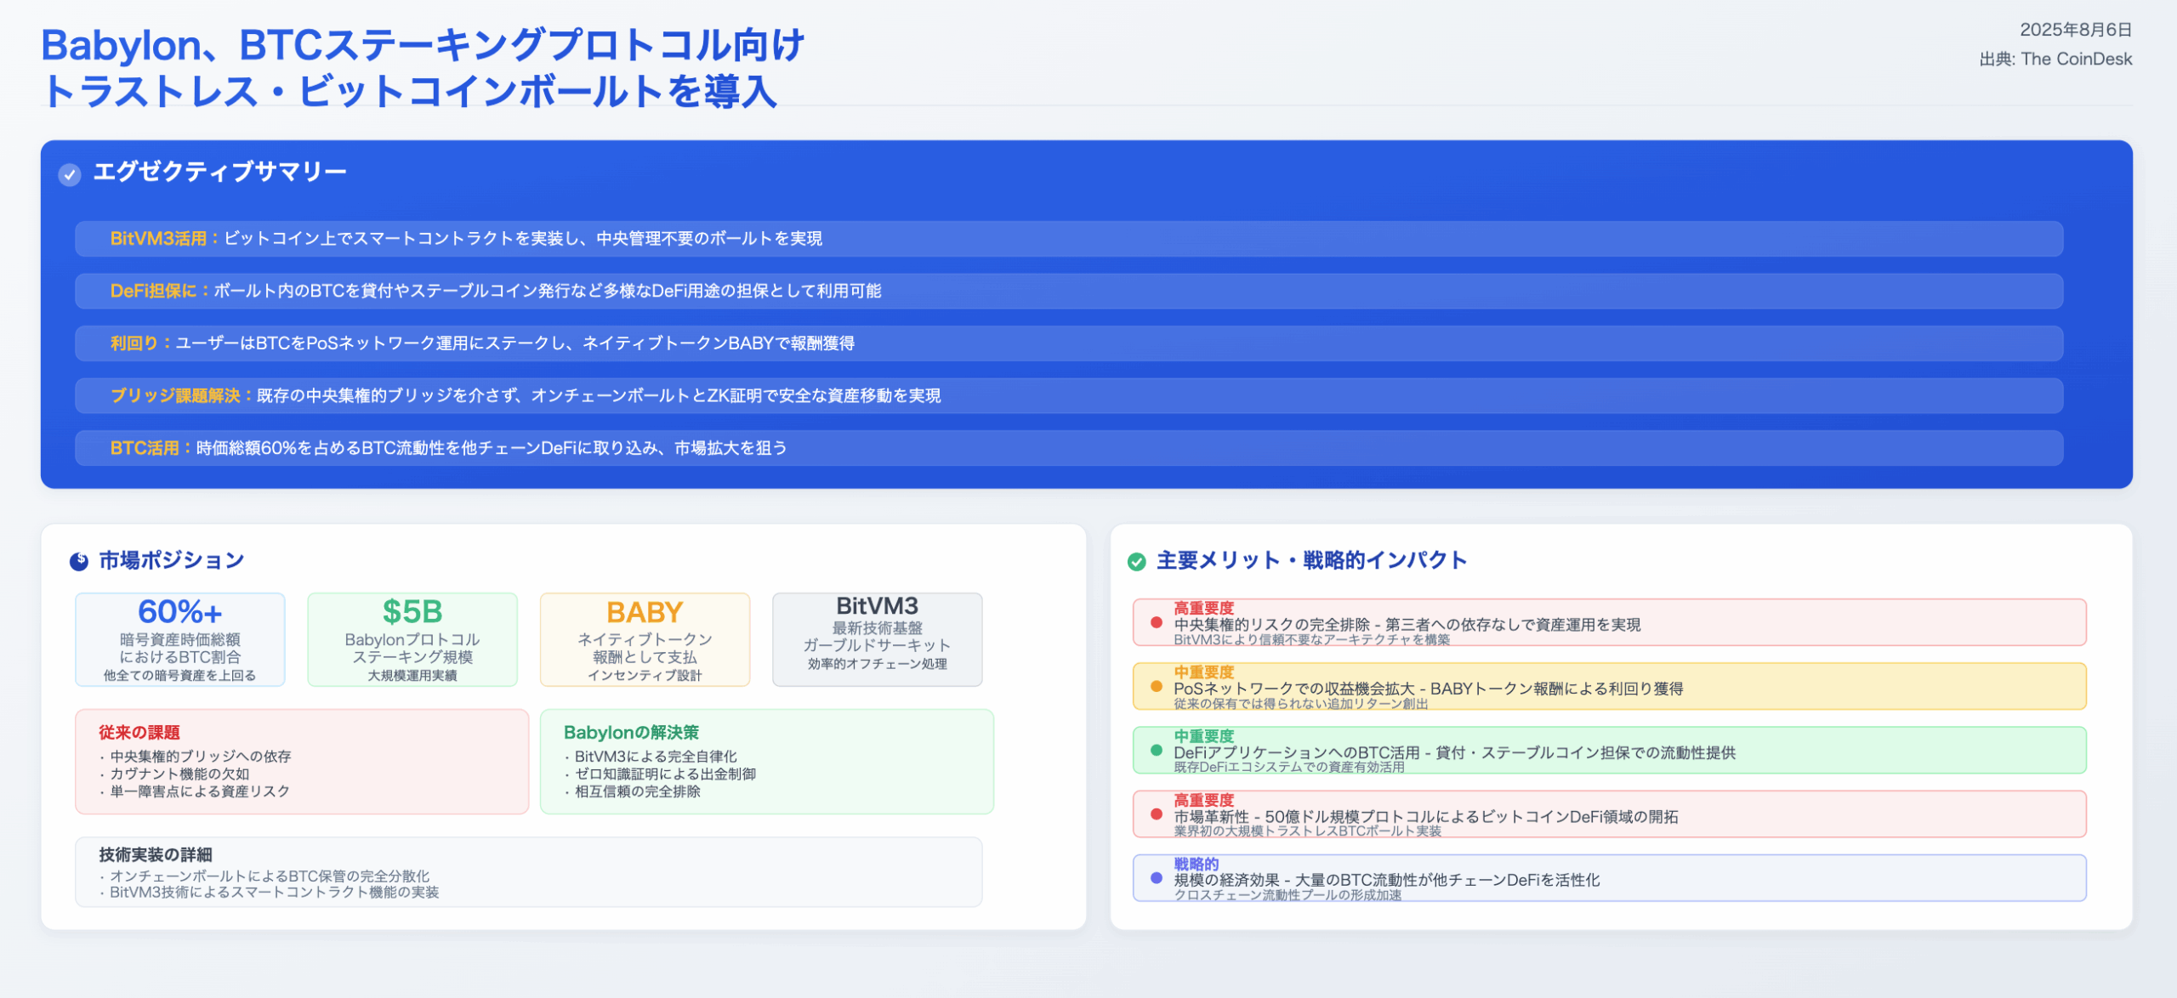The image size is (2177, 998).
Task: Click the green dot on DeFiアプリケーション row
Action: pos(1157,750)
